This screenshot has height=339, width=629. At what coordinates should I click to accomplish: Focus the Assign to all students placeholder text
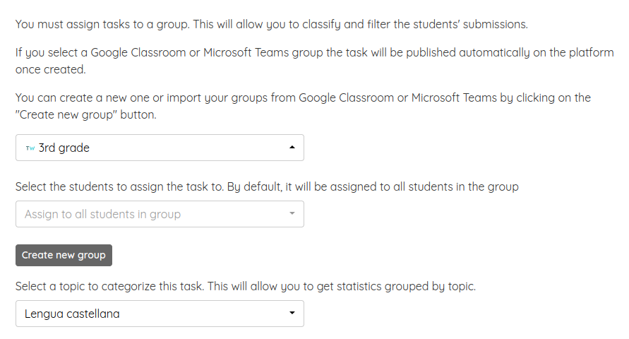click(102, 215)
